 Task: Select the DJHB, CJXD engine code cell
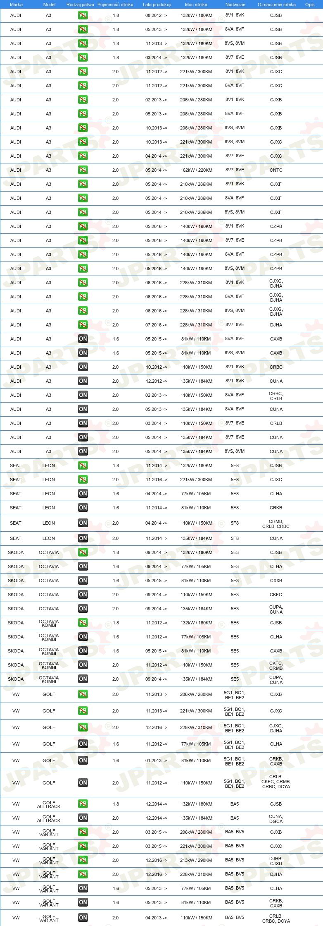(276, 861)
